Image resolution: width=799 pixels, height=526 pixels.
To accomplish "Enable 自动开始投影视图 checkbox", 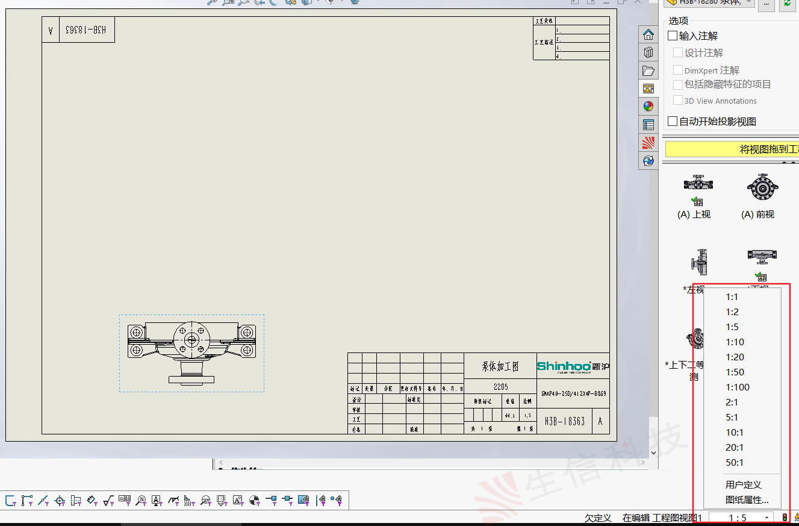I will [673, 122].
